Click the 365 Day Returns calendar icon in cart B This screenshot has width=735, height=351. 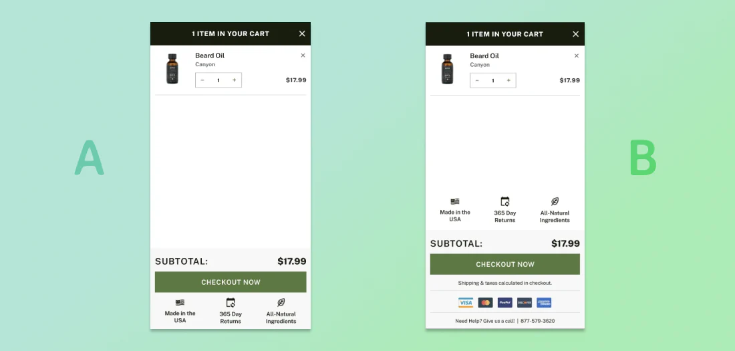coord(505,202)
